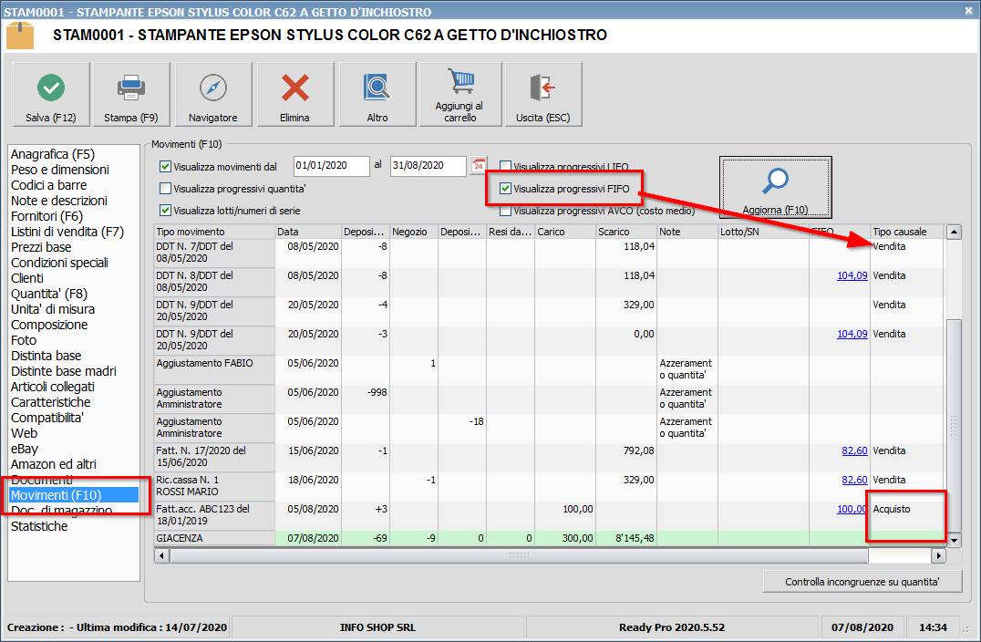Image resolution: width=981 pixels, height=642 pixels.
Task: Toggle the Visualizza movimenti dal checkbox
Action: tap(166, 167)
